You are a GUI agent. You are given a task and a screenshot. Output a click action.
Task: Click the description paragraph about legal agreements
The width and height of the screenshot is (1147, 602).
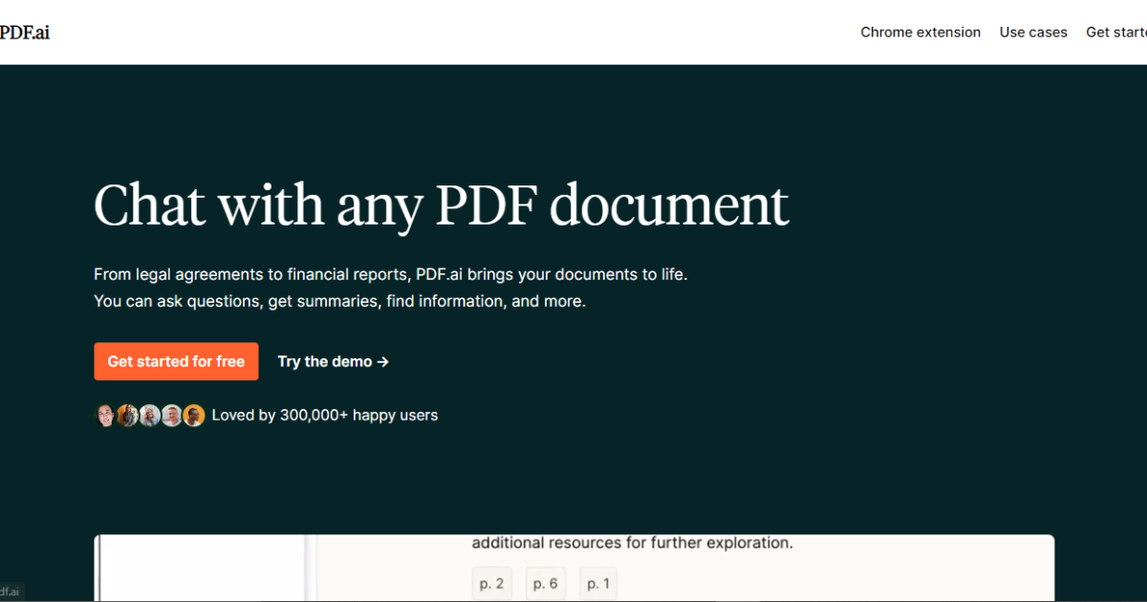coord(390,288)
